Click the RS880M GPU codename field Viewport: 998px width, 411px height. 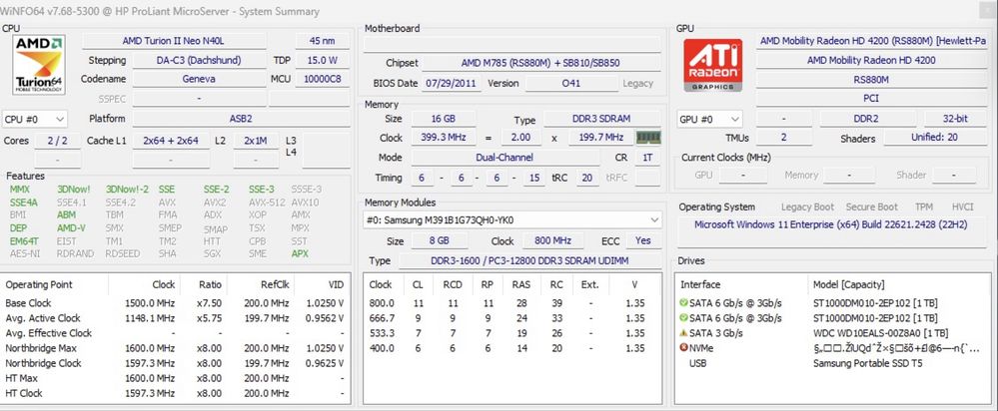coord(871,80)
